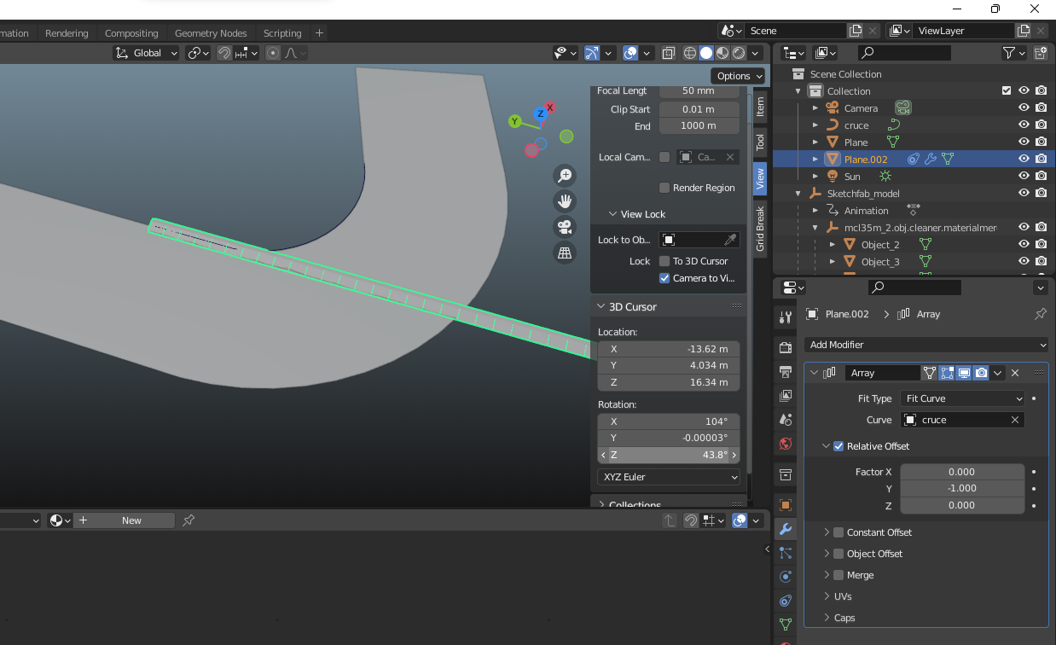
Task: Toggle proportional editing icon in header
Action: (x=273, y=53)
